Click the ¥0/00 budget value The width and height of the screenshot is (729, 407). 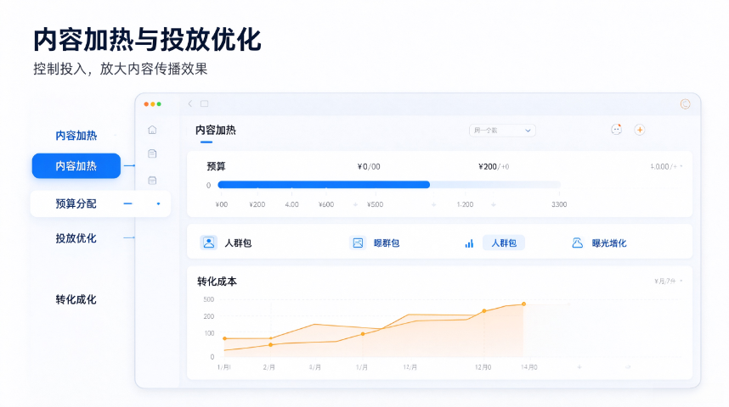coord(369,166)
